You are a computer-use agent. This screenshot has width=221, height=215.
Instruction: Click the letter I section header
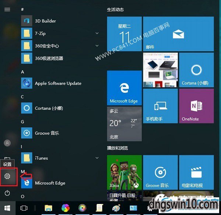pyautogui.click(x=21, y=147)
